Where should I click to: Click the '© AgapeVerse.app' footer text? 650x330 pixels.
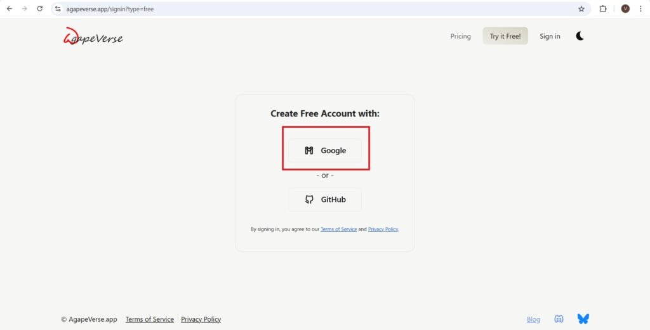(89, 319)
